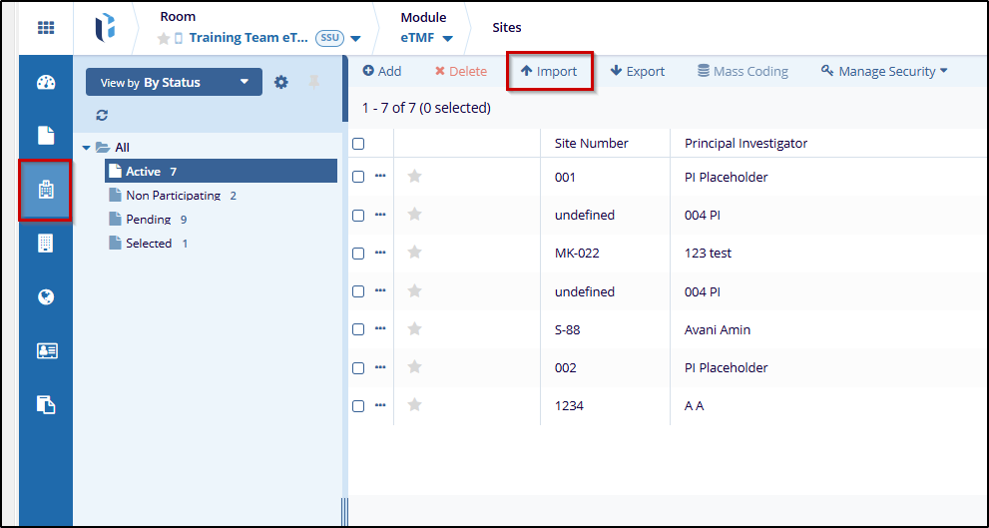Image resolution: width=989 pixels, height=528 pixels.
Task: Star the S-88 site row
Action: [415, 329]
